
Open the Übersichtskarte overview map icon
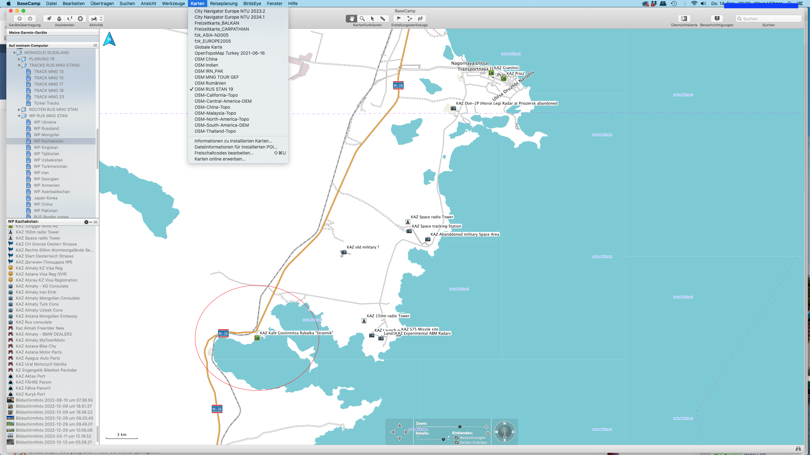click(x=684, y=19)
